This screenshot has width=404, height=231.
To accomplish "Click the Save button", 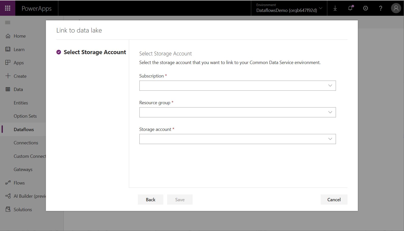I will (x=180, y=200).
